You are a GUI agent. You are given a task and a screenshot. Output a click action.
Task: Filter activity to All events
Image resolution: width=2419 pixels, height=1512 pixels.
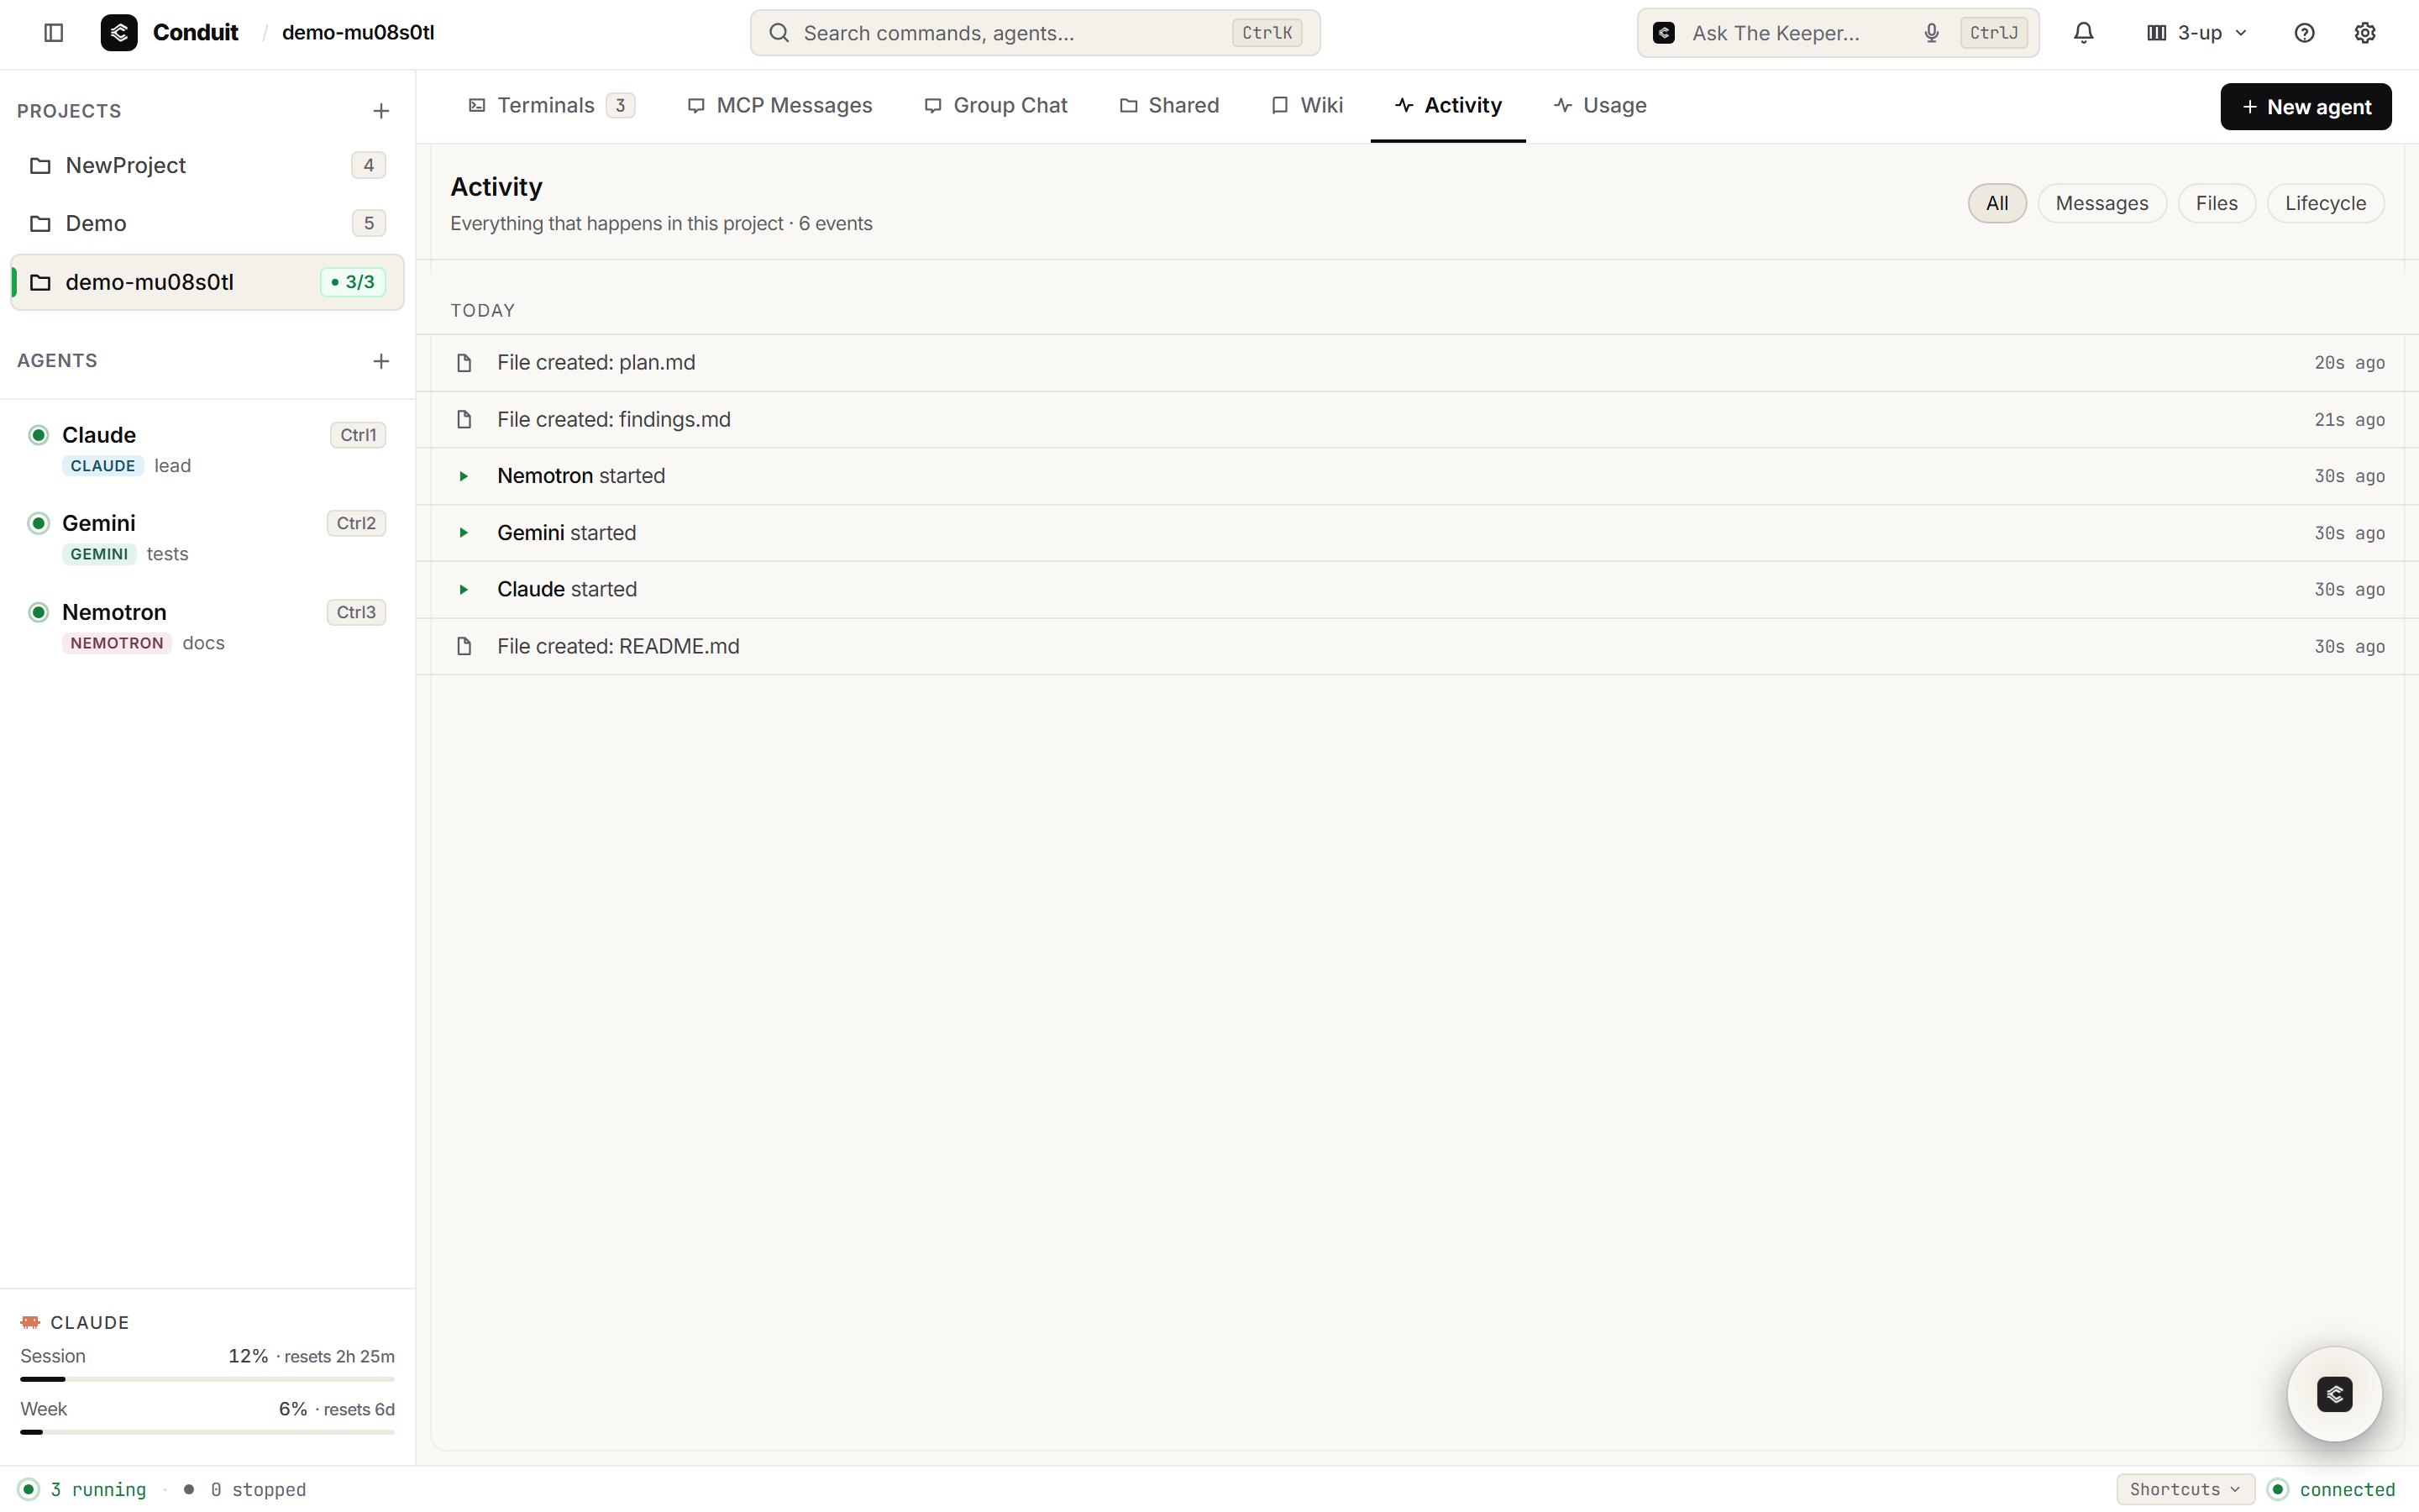click(x=1997, y=203)
